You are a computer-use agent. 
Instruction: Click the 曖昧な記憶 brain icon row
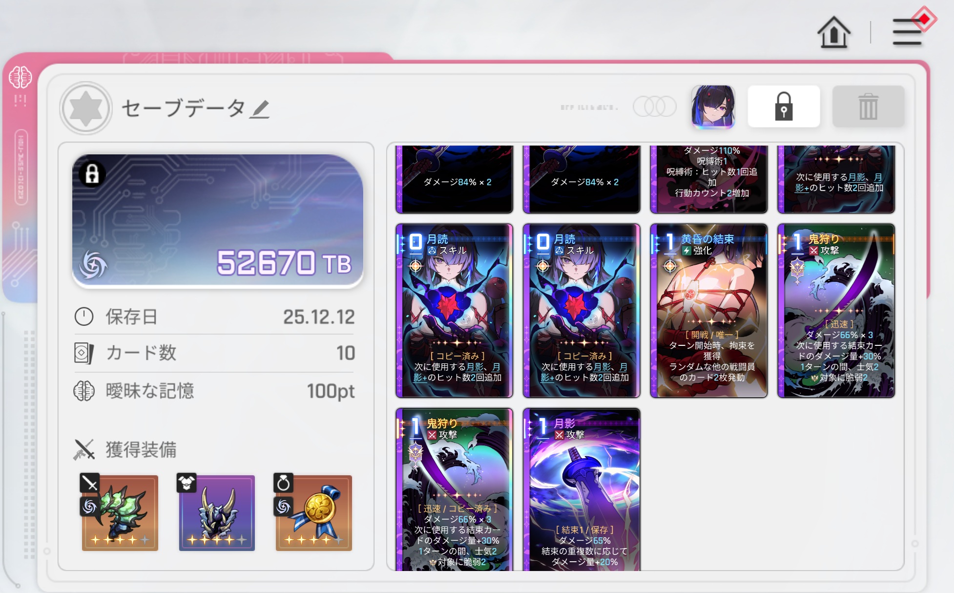click(x=214, y=391)
